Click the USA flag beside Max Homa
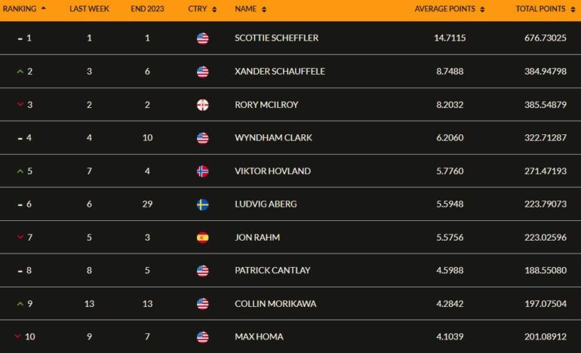581x353 pixels. pos(203,337)
